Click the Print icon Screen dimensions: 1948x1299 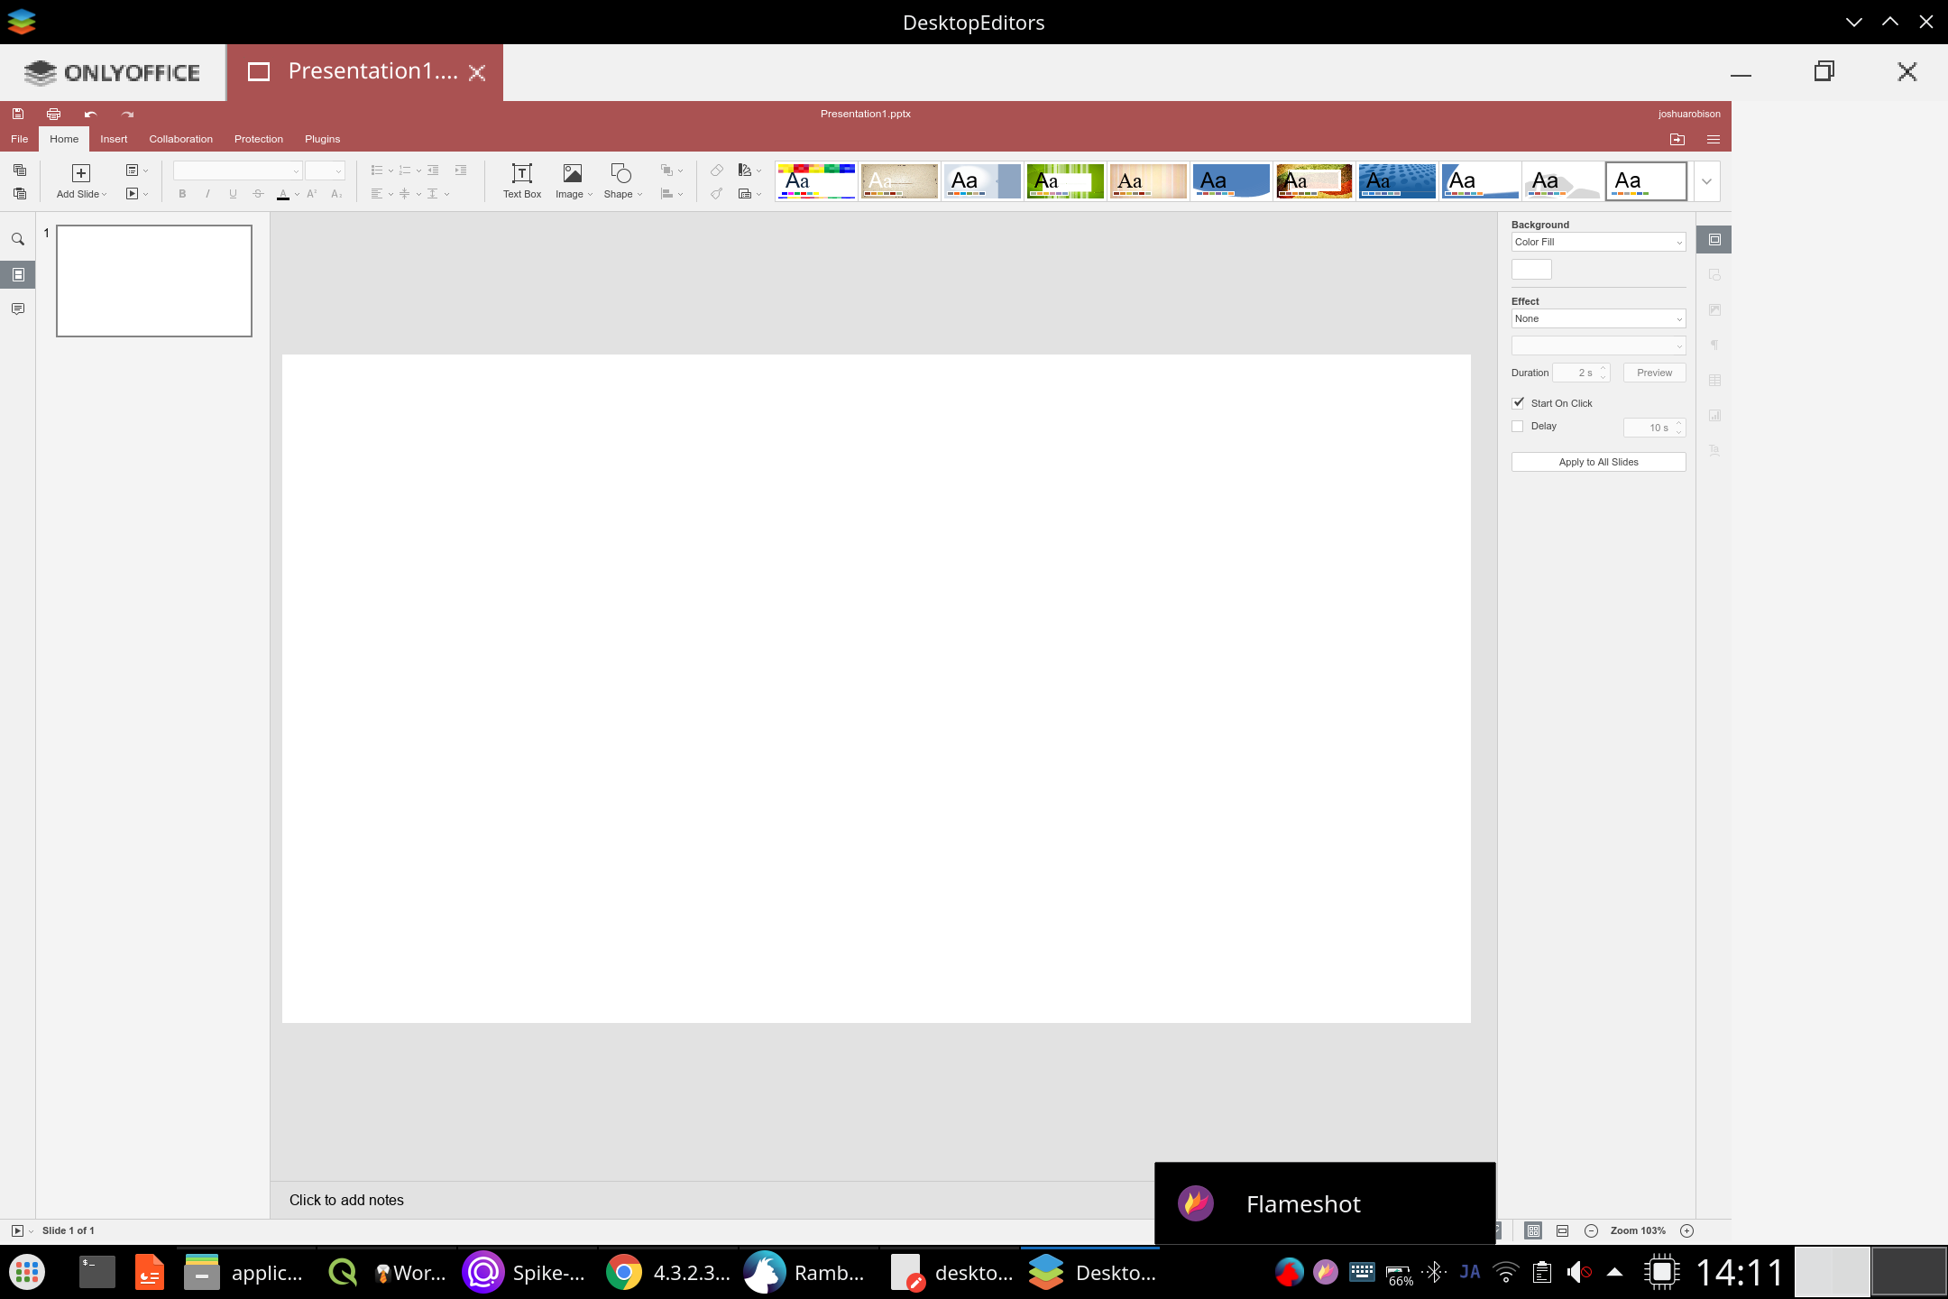(x=54, y=114)
